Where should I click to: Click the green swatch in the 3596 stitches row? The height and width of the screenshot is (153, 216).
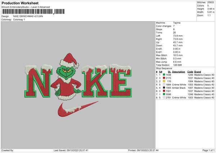tap(164, 94)
